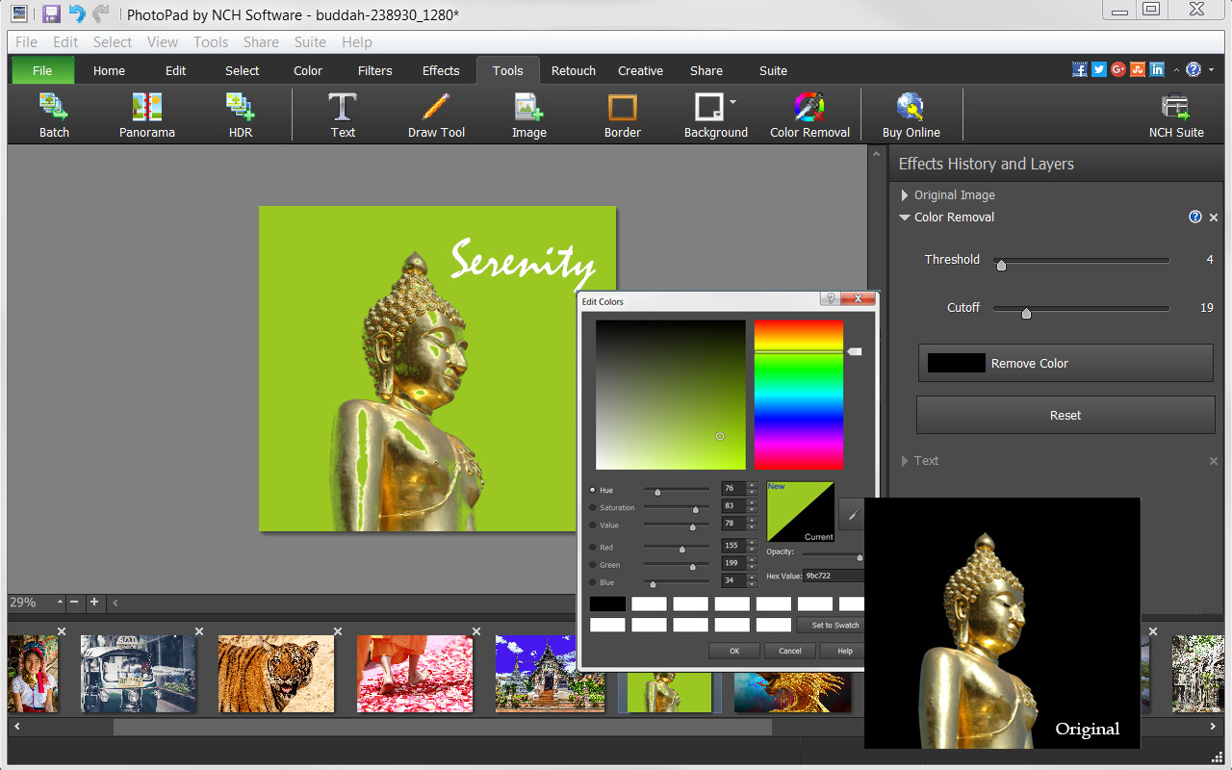This screenshot has width=1232, height=770.
Task: Open the Panorama tool
Action: click(146, 113)
